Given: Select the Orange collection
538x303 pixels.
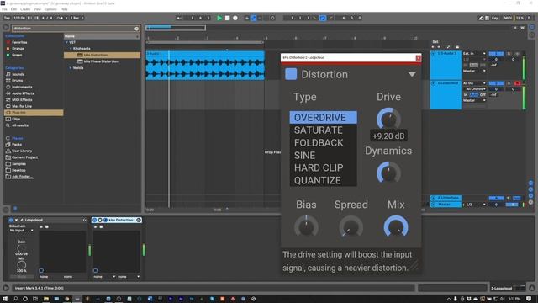Looking at the screenshot, I should [x=18, y=49].
